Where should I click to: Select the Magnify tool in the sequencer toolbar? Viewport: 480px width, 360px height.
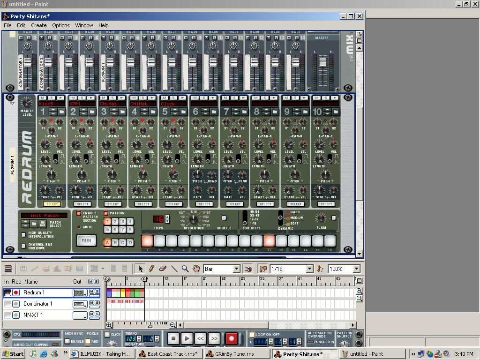(185, 269)
